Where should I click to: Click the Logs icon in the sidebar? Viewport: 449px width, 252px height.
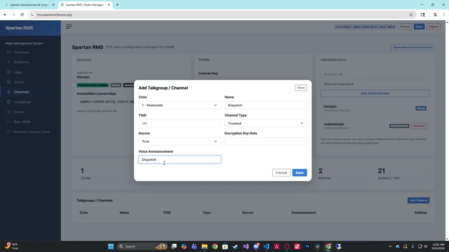click(9, 72)
